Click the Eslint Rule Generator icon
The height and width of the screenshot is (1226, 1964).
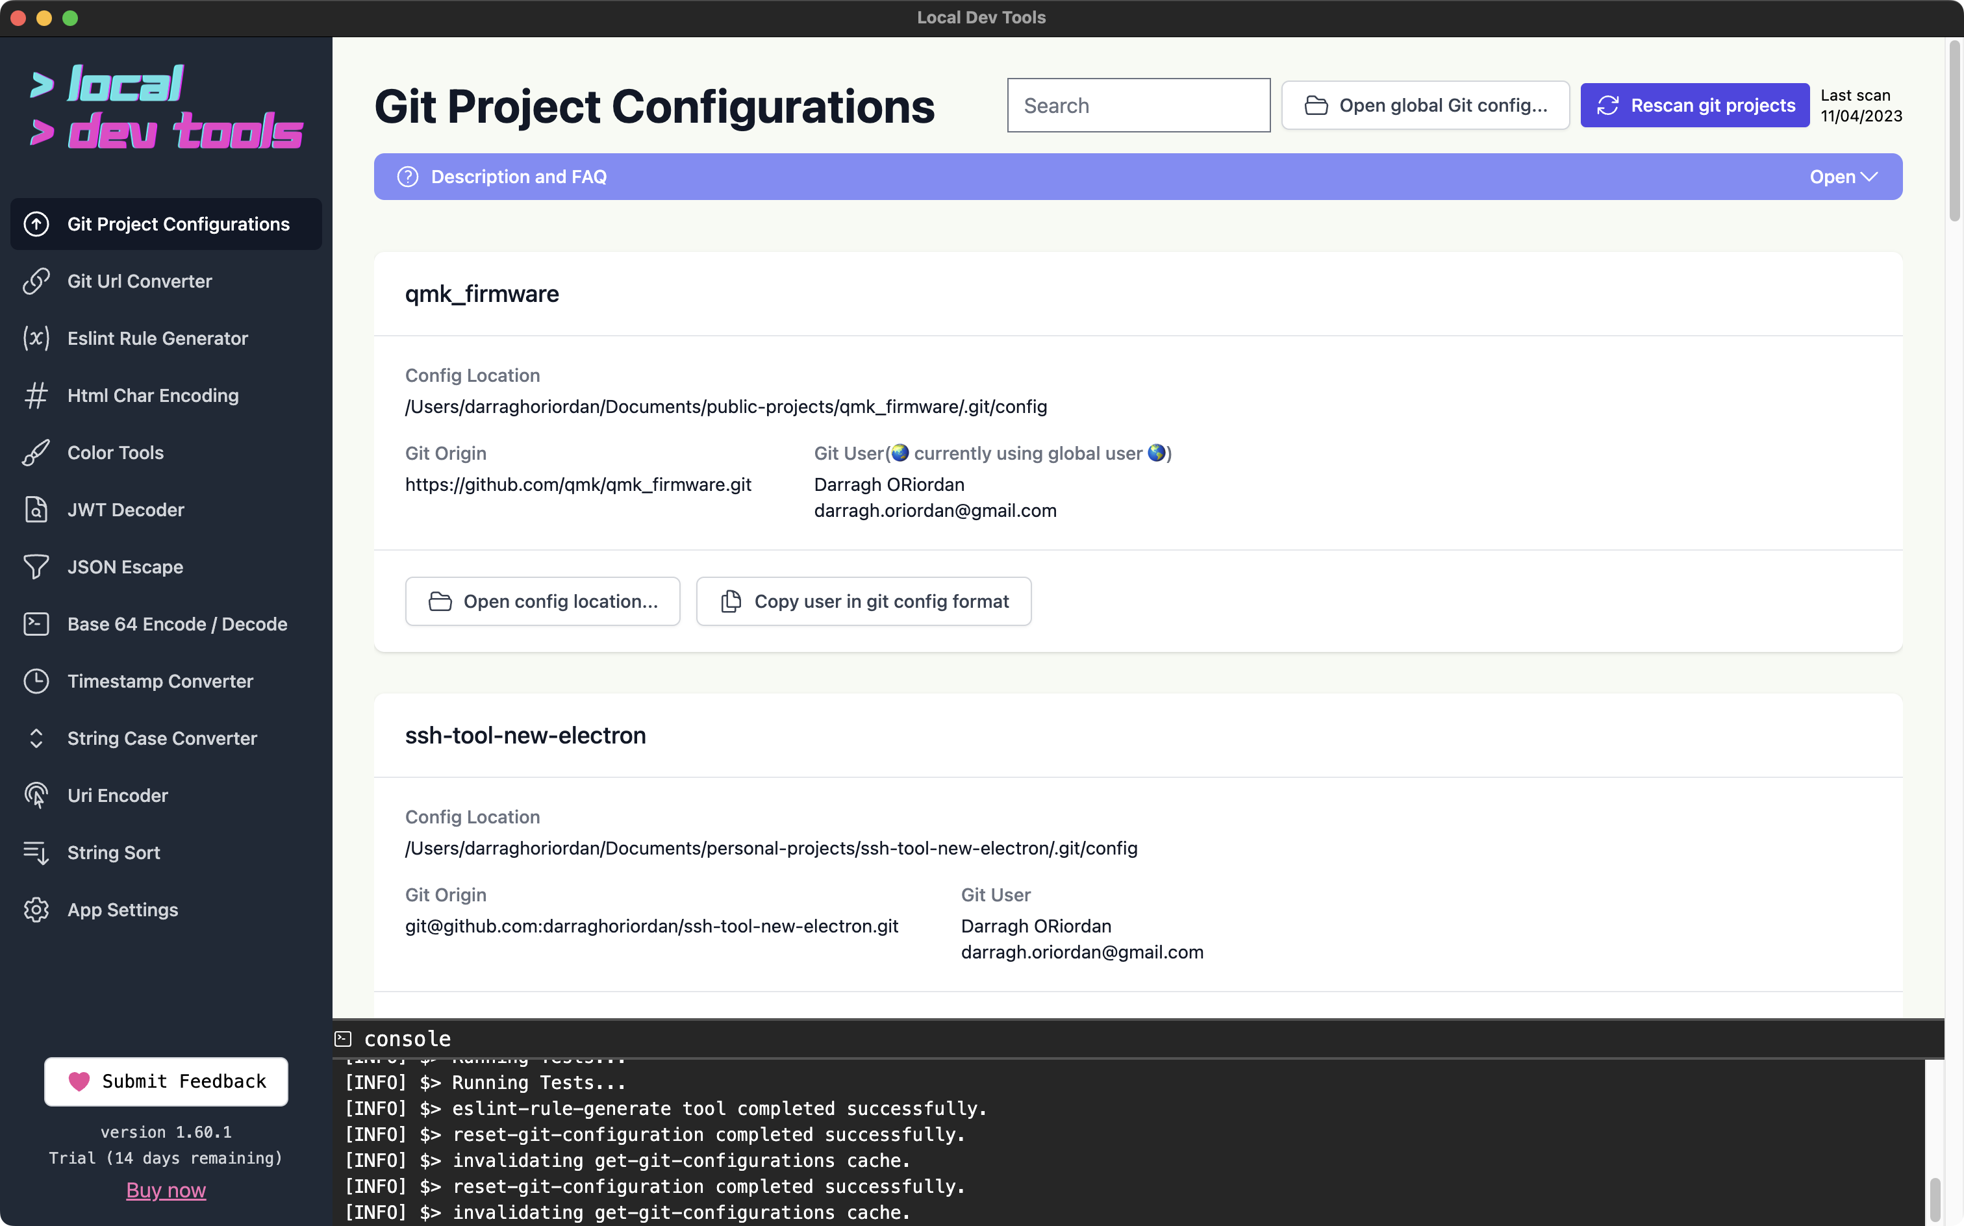tap(36, 338)
